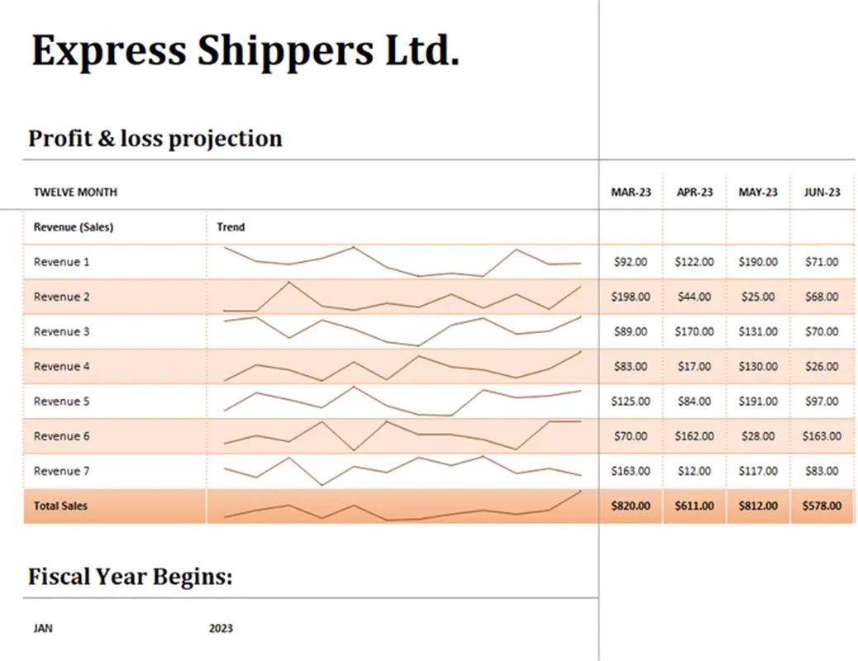Select the fiscal year month cell JAN
The width and height of the screenshot is (858, 661).
click(43, 629)
